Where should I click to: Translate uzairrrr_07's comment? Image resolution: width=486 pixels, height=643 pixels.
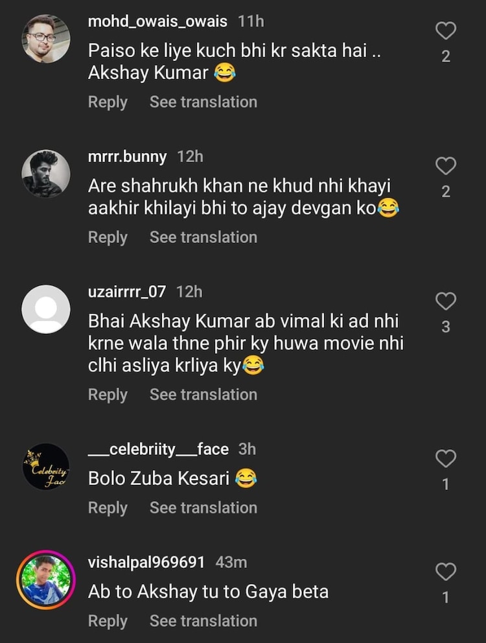[x=203, y=394]
